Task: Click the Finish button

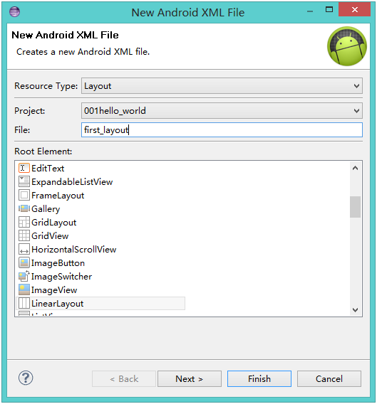Action: (259, 378)
